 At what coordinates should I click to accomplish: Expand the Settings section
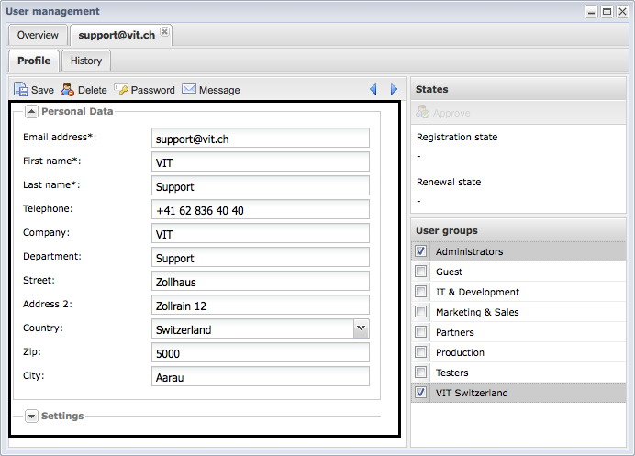click(x=31, y=416)
